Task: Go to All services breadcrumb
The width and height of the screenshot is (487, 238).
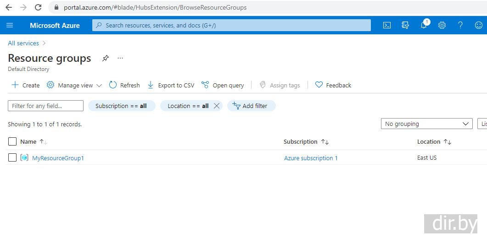Action: (23, 43)
